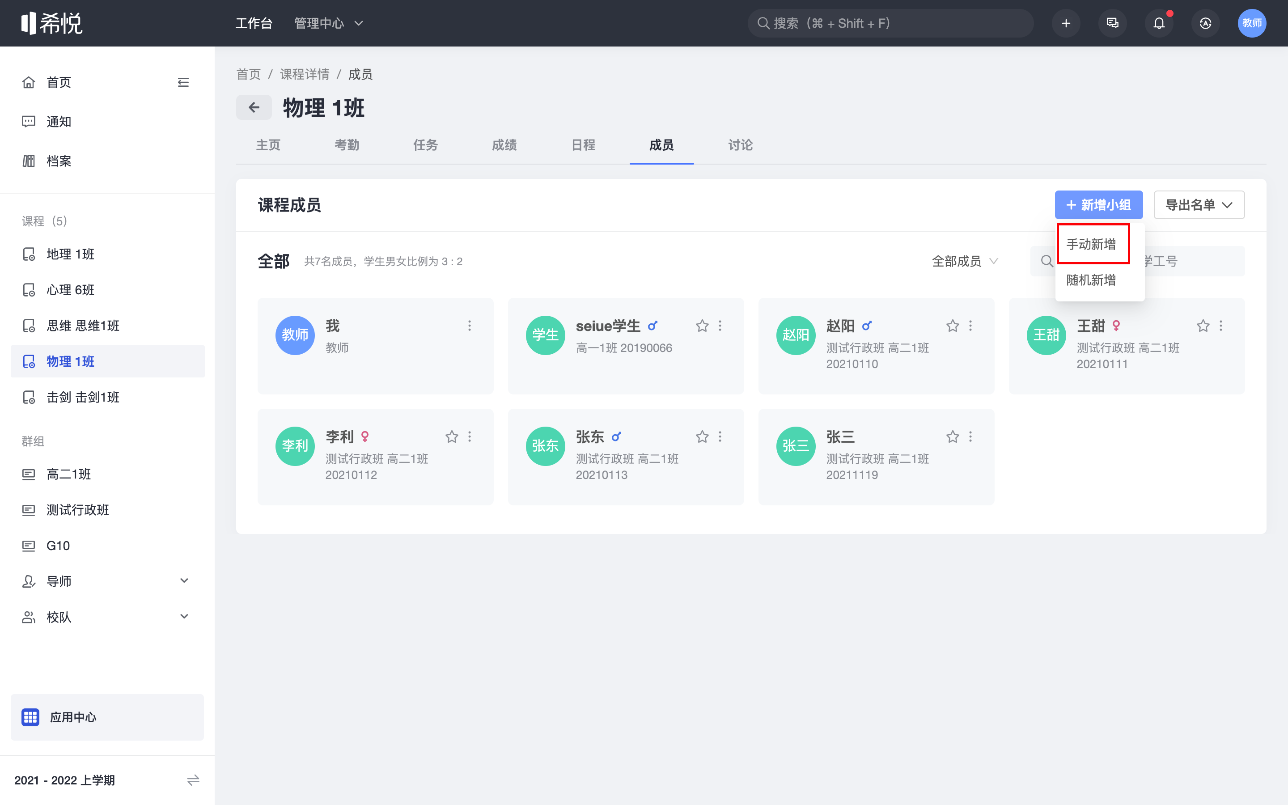Open more options on seiue学生 card

click(720, 326)
